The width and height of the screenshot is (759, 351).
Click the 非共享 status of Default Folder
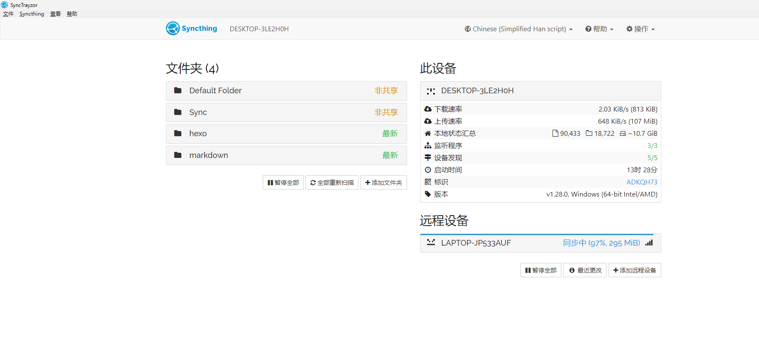[x=386, y=91]
